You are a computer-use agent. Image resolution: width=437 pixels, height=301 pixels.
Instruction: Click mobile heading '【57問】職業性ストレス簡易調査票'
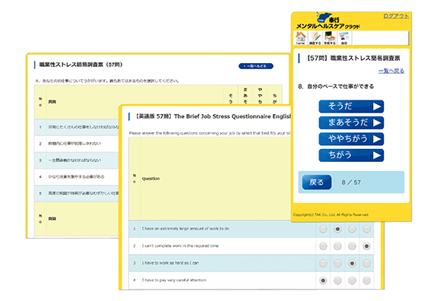[x=353, y=59]
